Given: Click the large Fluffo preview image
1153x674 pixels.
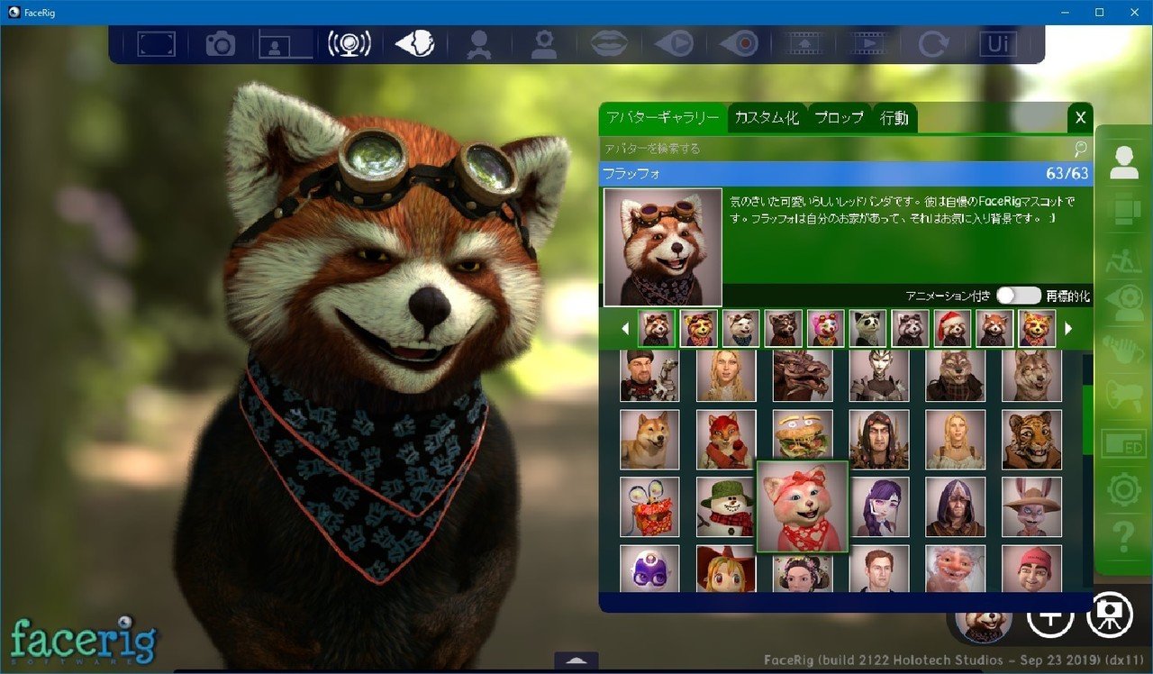Looking at the screenshot, I should pyautogui.click(x=663, y=247).
